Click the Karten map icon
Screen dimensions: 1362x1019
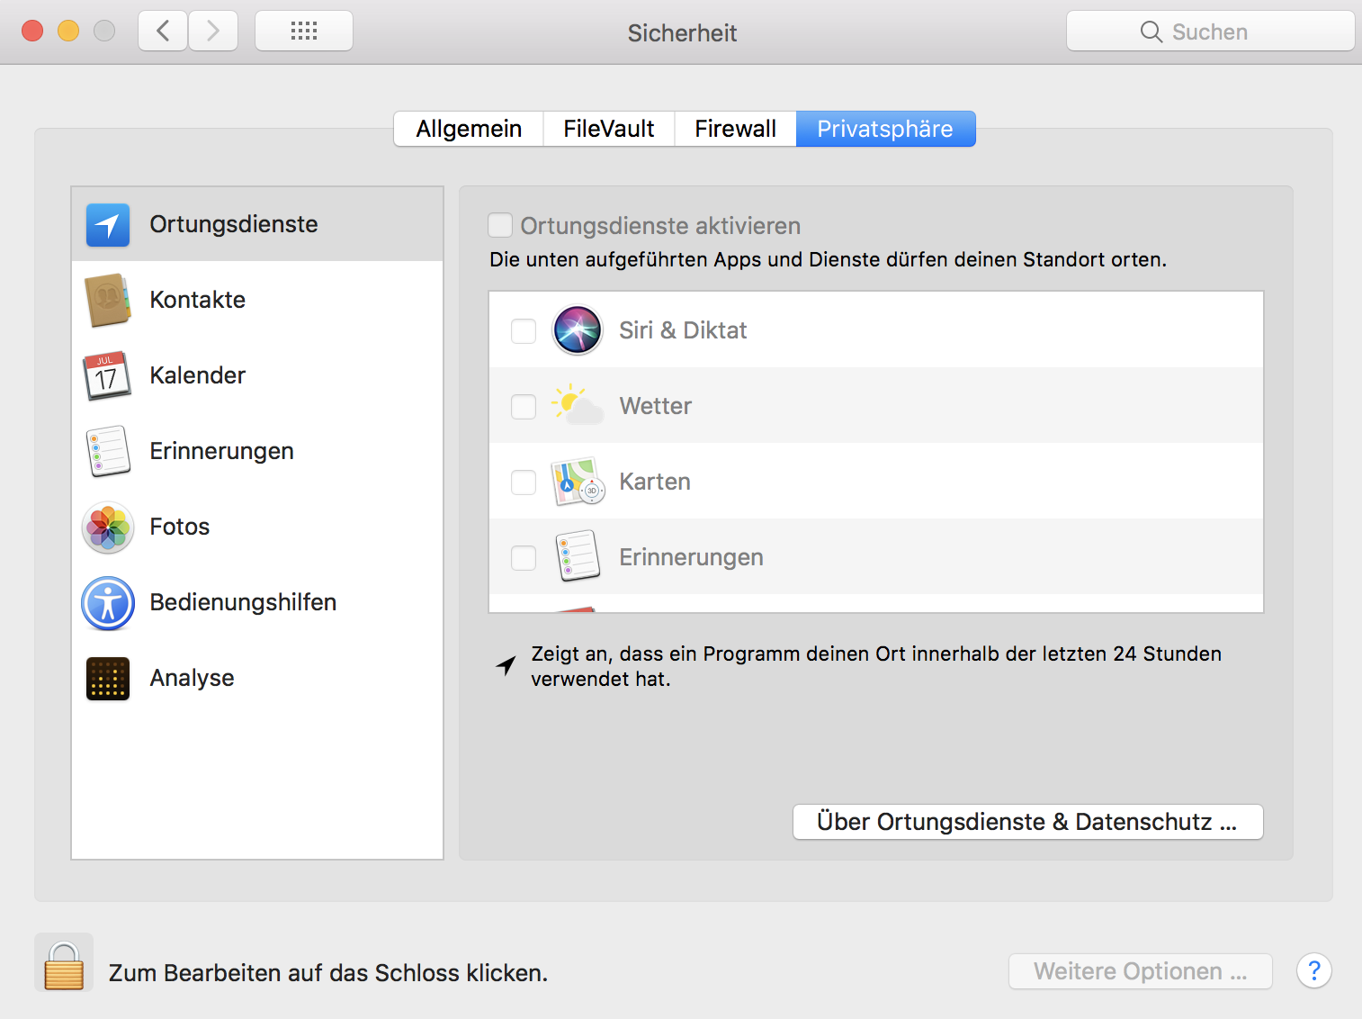click(578, 482)
